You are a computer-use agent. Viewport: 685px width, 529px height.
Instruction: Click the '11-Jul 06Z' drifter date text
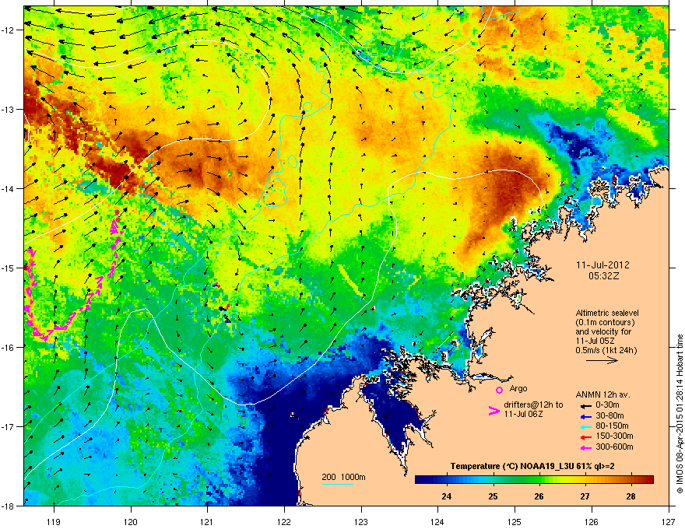tap(523, 414)
